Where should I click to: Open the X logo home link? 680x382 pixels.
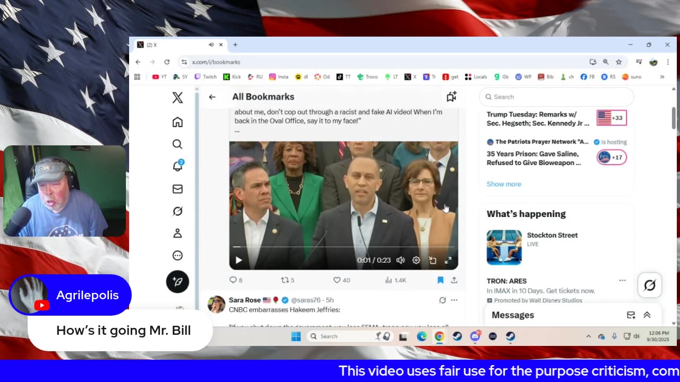(x=177, y=97)
